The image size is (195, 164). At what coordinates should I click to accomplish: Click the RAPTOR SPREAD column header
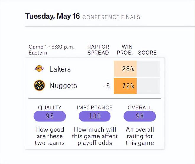coord(98,50)
